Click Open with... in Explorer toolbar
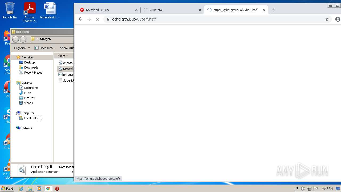The image size is (341, 192). 45,48
